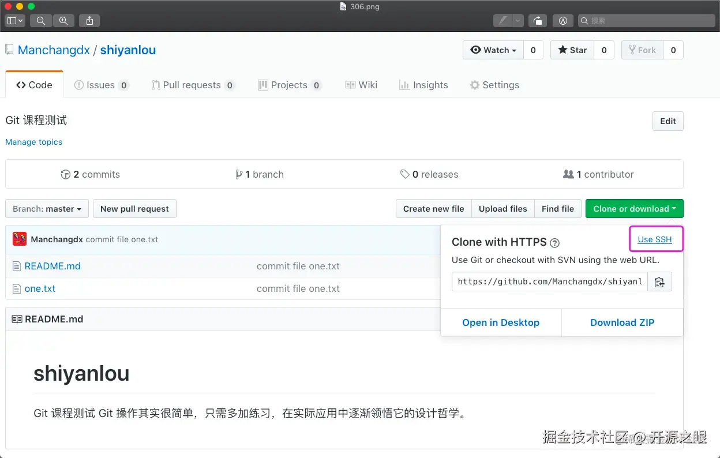
Task: Toggle the Clone or download dropdown
Action: (x=635, y=209)
